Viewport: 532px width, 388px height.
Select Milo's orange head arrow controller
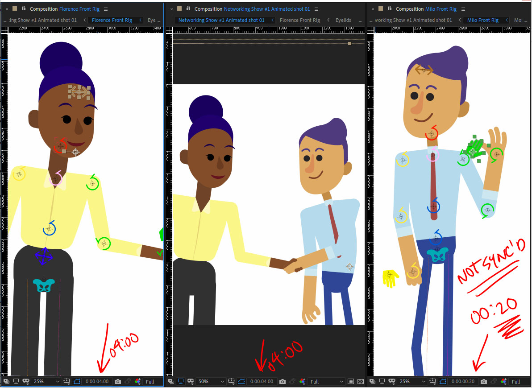[424, 70]
